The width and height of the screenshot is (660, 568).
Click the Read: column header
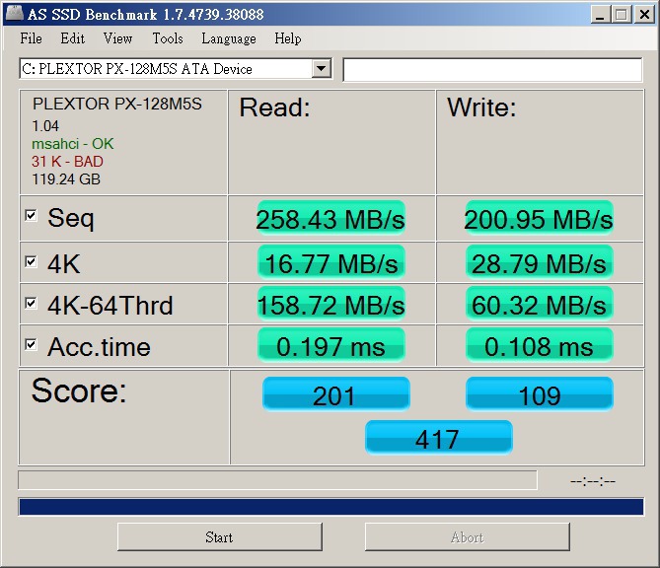pyautogui.click(x=274, y=107)
